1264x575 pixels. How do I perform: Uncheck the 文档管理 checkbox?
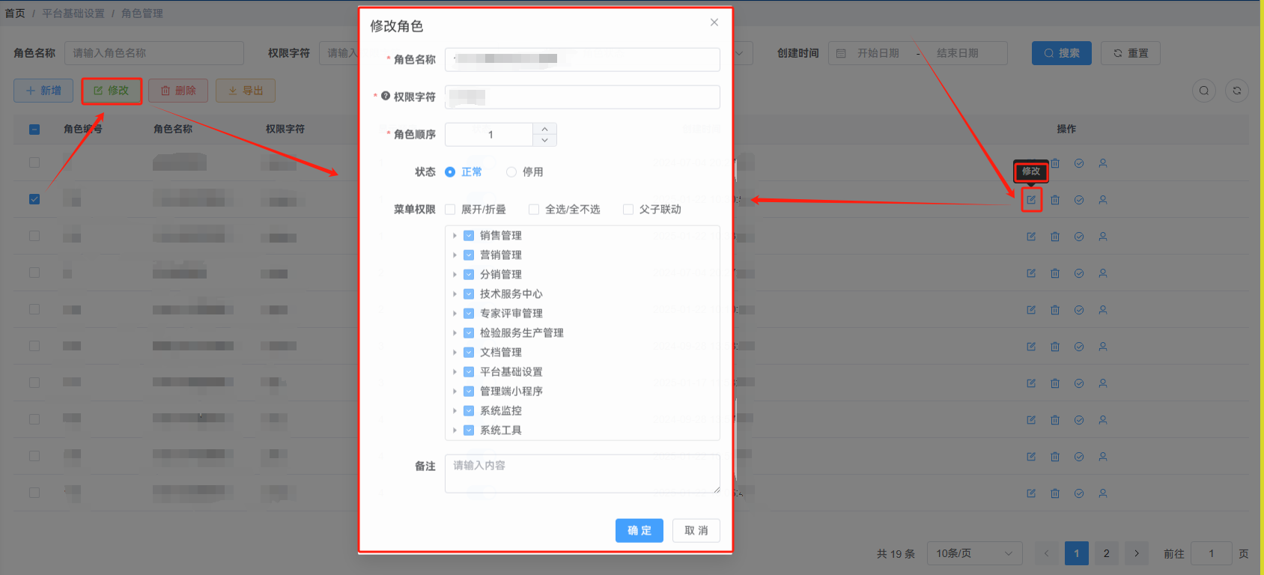click(x=469, y=353)
